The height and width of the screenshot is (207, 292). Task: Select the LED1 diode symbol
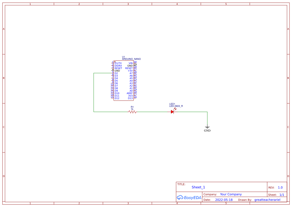point(172,112)
